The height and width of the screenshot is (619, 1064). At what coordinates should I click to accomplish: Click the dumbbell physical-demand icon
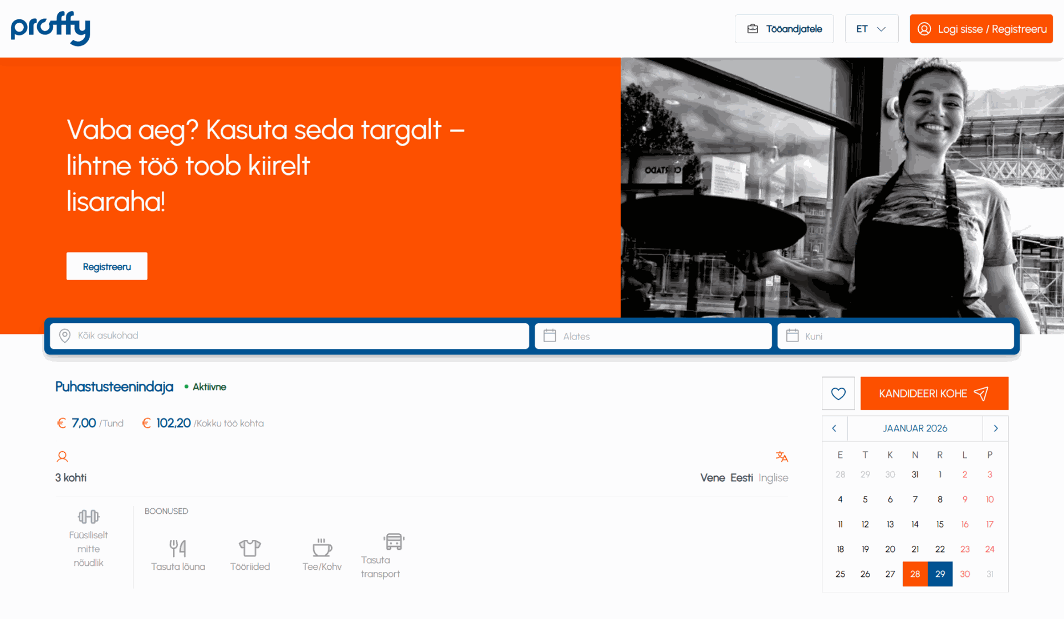[x=89, y=517]
